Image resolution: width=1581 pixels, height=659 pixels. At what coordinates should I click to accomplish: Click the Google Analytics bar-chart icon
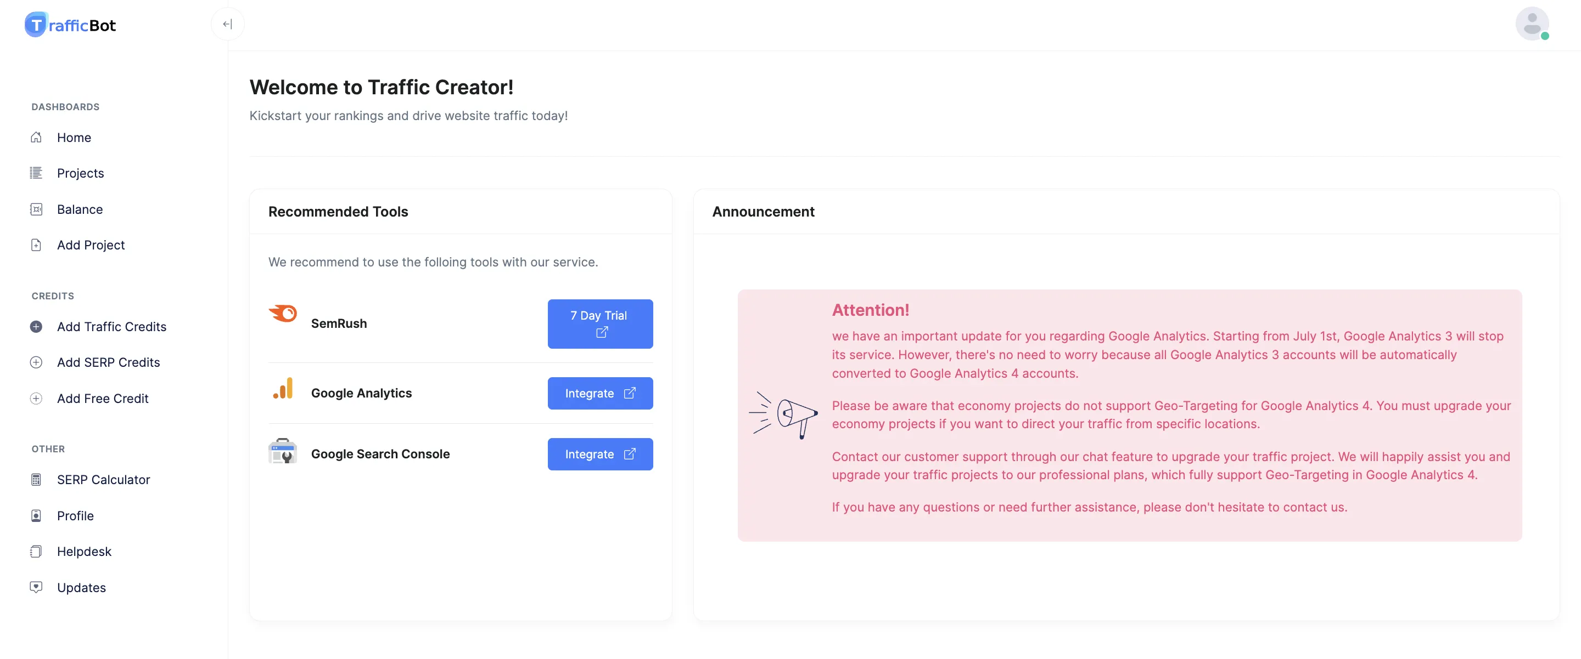tap(283, 389)
